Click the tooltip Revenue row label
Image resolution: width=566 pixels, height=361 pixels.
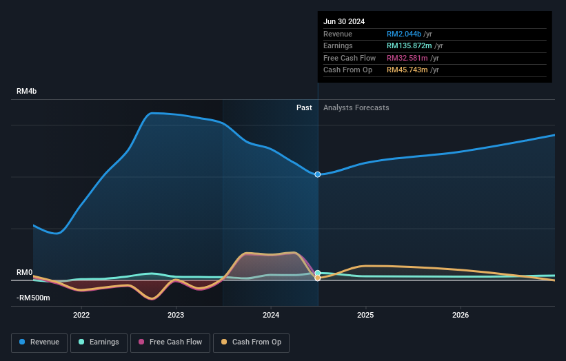(x=338, y=34)
